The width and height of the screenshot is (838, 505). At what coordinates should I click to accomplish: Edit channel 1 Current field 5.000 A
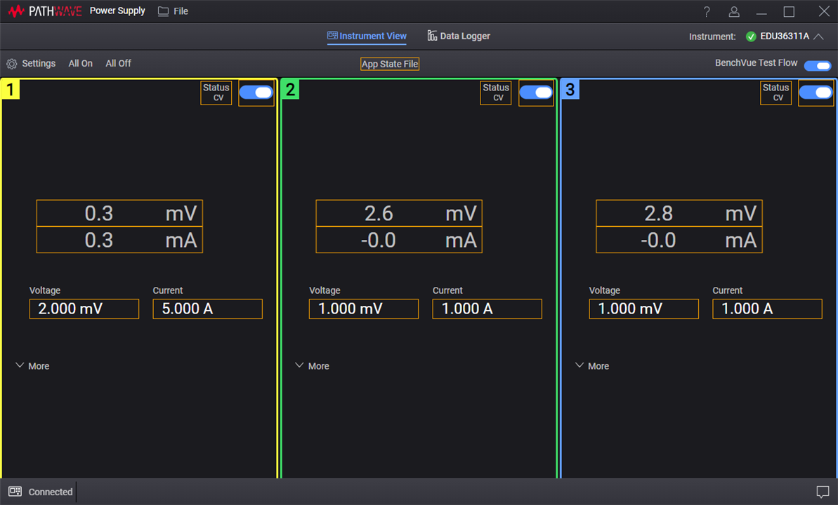point(207,309)
